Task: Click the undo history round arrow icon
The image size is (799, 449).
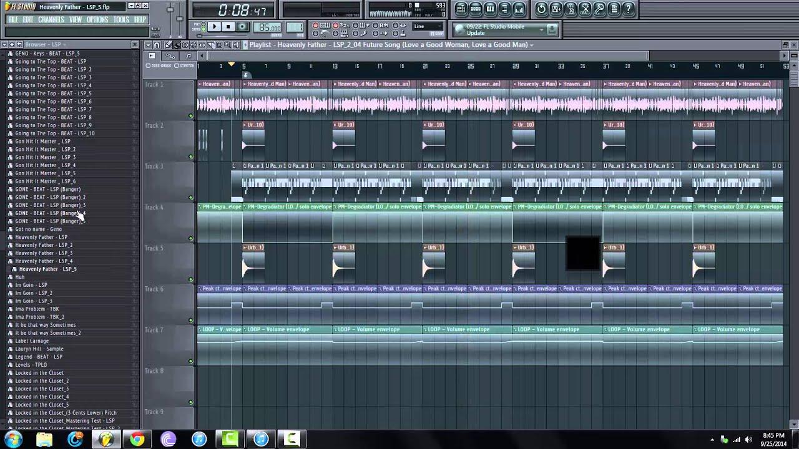Action: click(x=542, y=9)
